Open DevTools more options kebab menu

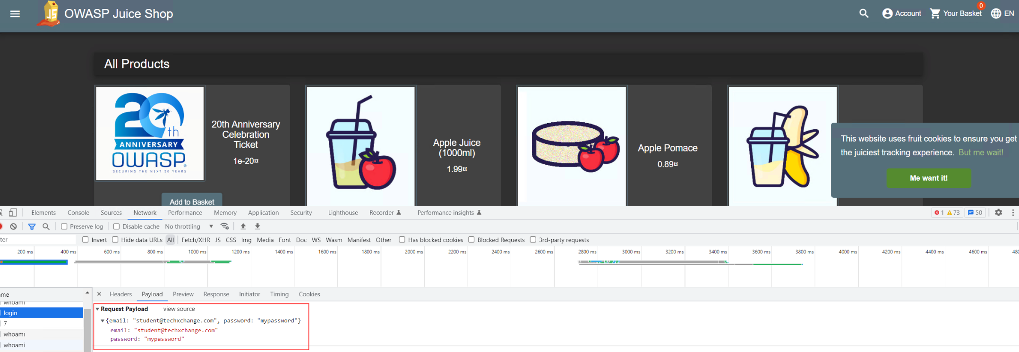pos(1013,213)
